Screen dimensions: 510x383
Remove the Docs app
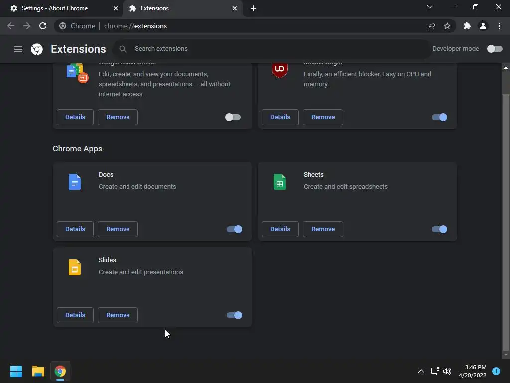(x=118, y=229)
